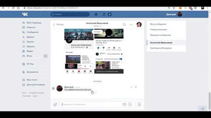Open the music player note icon
211x118 pixels.
tap(104, 14)
